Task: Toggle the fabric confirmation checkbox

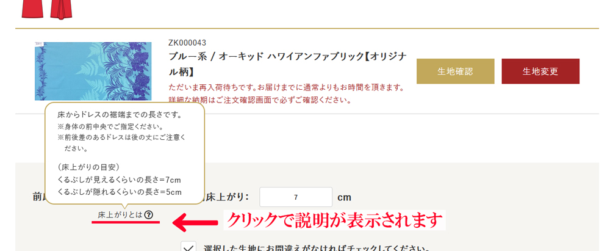Action: point(188,247)
